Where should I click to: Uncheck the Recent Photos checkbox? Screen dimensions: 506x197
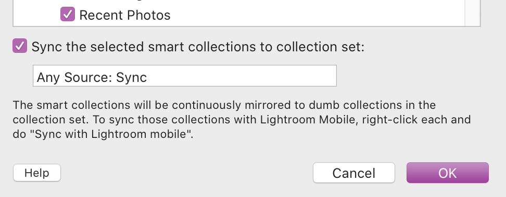[68, 14]
